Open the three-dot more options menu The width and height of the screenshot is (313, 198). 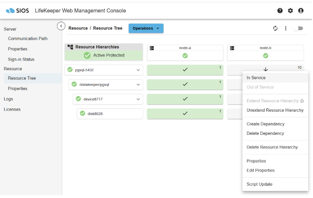286,28
